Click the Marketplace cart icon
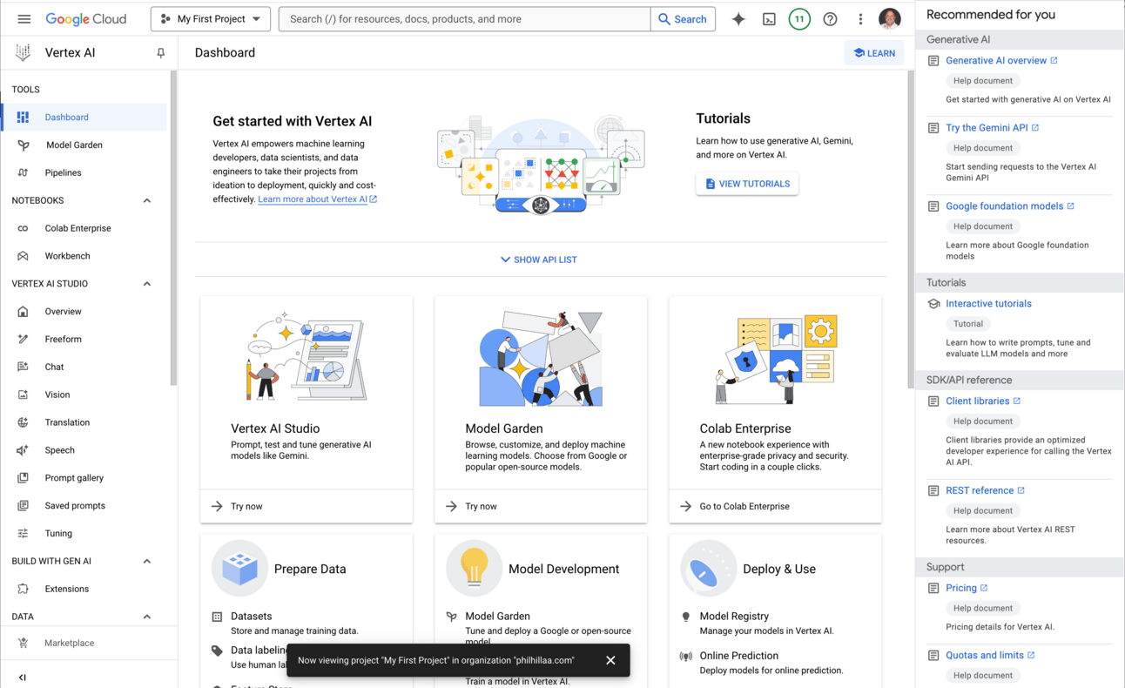 click(23, 643)
